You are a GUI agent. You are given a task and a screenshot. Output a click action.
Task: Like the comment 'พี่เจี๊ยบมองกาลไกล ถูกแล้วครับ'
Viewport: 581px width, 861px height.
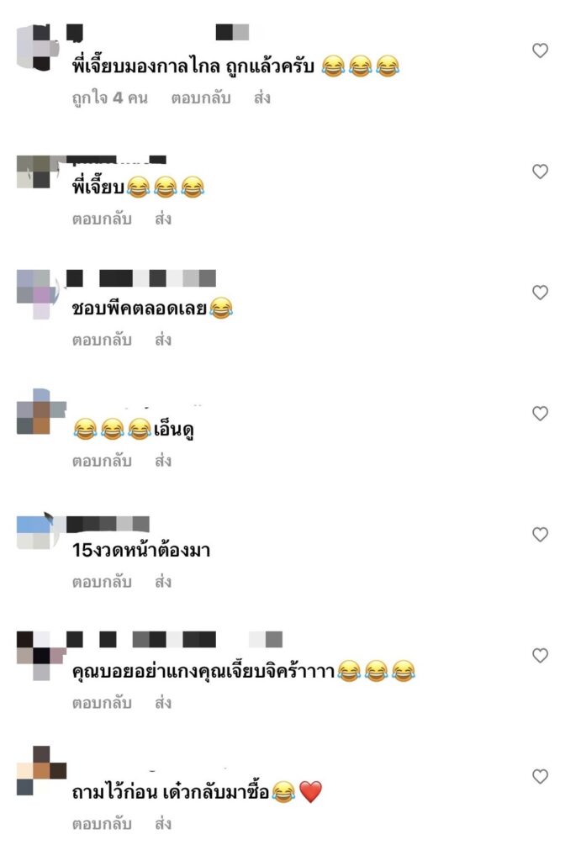click(x=540, y=50)
